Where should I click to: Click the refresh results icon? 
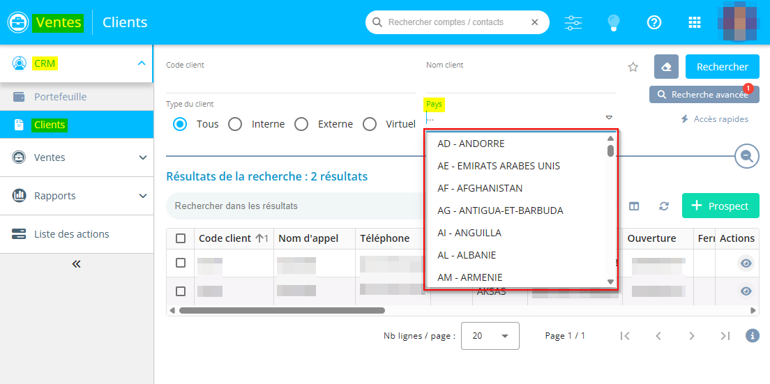coord(664,206)
